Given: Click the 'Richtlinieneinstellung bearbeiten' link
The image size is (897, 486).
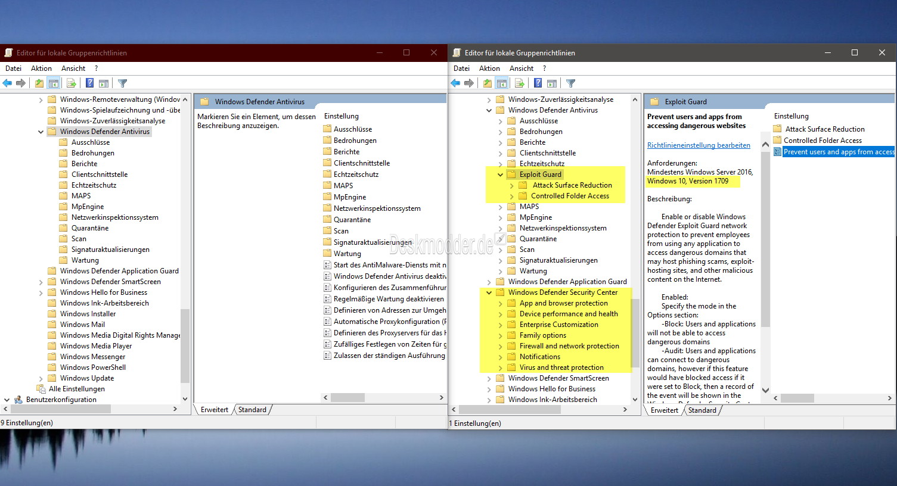Looking at the screenshot, I should (x=699, y=145).
